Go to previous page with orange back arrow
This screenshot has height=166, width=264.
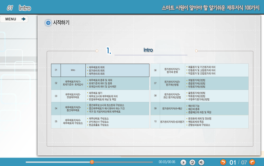coord(223,162)
